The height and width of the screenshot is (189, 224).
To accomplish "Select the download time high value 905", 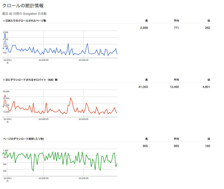I will (145, 146).
